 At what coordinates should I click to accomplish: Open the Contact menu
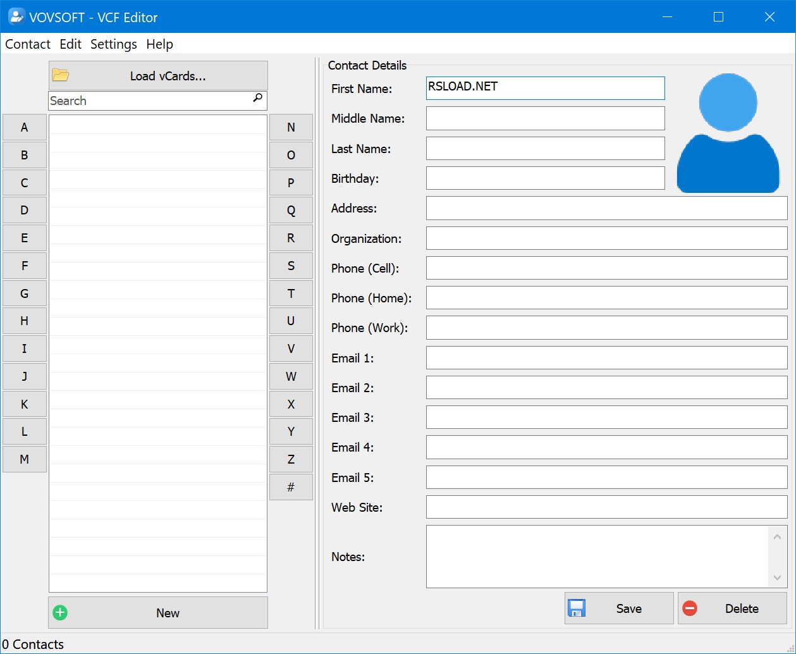pos(27,44)
